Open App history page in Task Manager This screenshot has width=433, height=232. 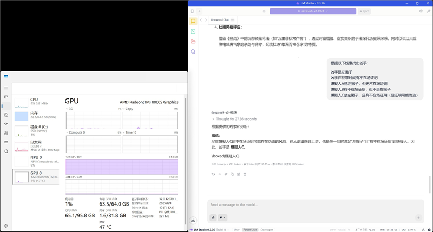point(6,115)
